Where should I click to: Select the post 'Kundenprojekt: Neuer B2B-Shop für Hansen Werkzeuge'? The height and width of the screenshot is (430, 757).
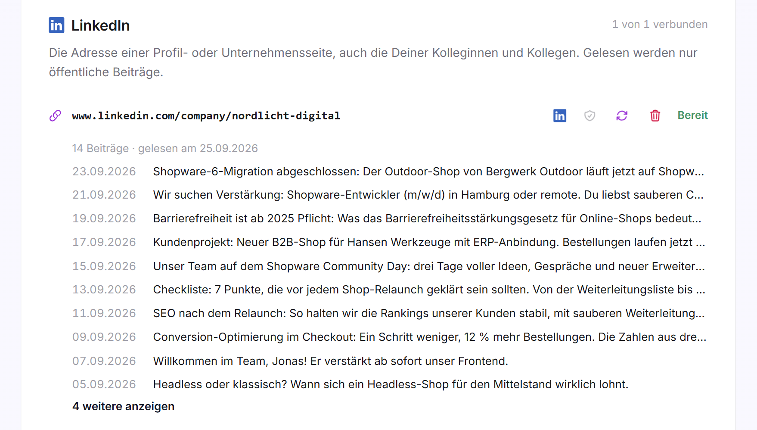(429, 242)
